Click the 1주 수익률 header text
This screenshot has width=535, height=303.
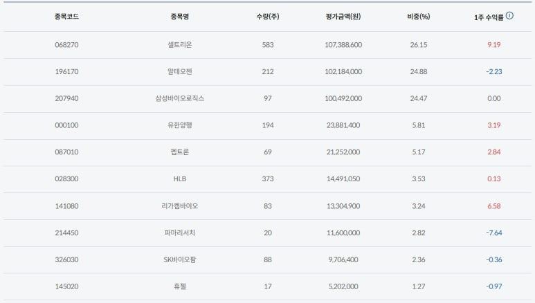click(489, 17)
